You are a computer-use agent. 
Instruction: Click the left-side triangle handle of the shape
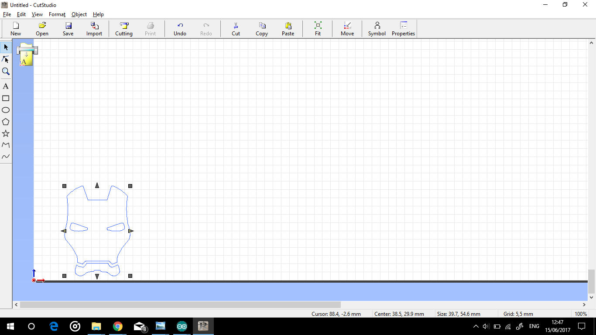(x=64, y=231)
